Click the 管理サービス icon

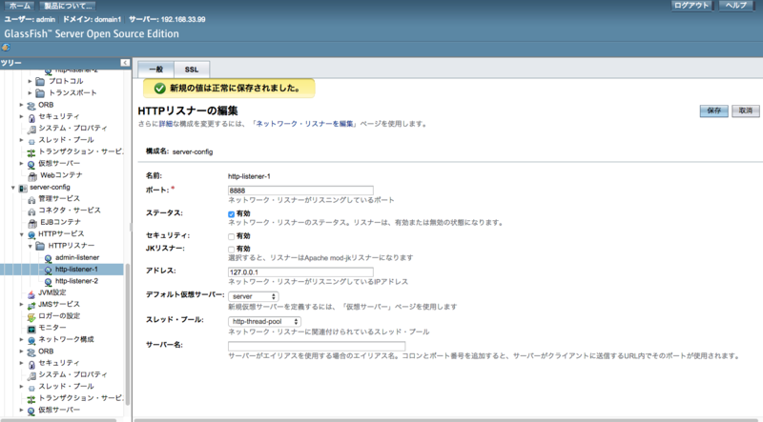tap(31, 199)
